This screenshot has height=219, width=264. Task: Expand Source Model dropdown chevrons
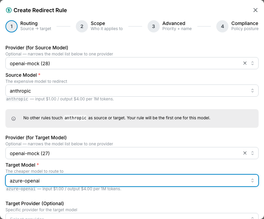point(252,91)
